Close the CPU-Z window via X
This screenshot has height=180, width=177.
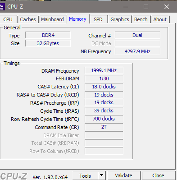[167, 7]
